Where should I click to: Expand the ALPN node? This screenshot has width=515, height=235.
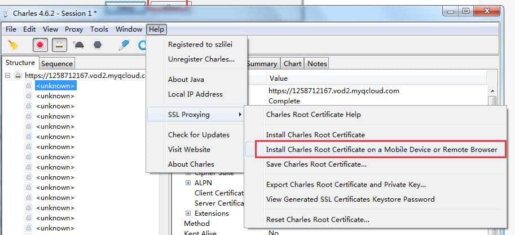click(x=188, y=182)
